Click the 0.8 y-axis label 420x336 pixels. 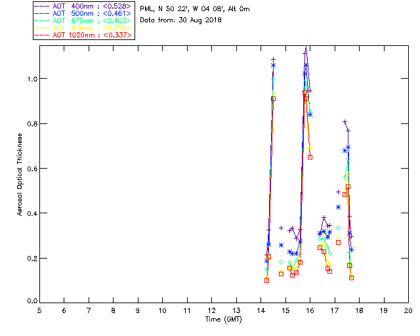(31, 124)
